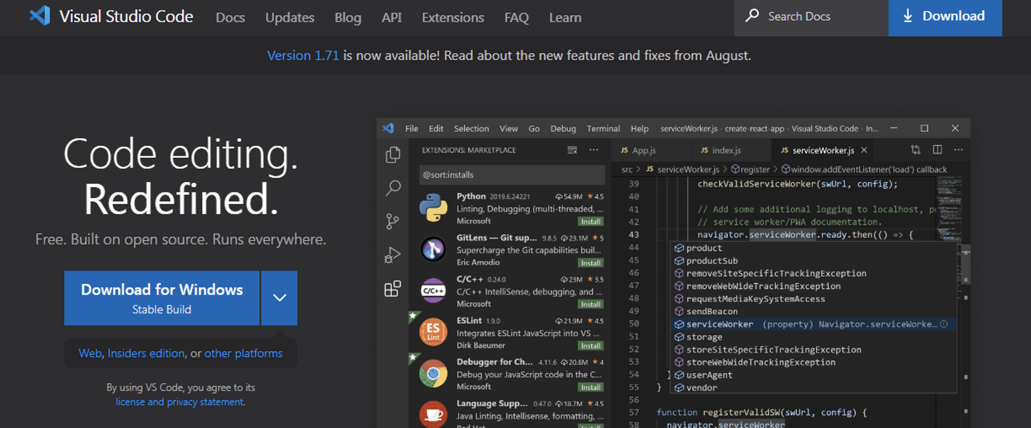Click the extensions filter list icon
Image resolution: width=1031 pixels, height=428 pixels.
click(572, 150)
